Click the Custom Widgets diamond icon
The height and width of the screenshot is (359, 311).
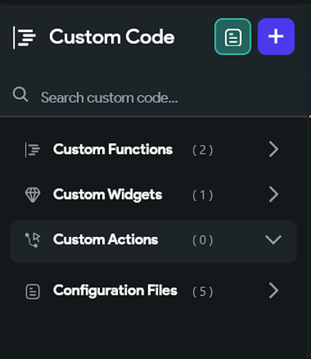(32, 195)
